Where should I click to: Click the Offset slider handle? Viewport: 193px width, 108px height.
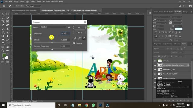tap(52, 43)
